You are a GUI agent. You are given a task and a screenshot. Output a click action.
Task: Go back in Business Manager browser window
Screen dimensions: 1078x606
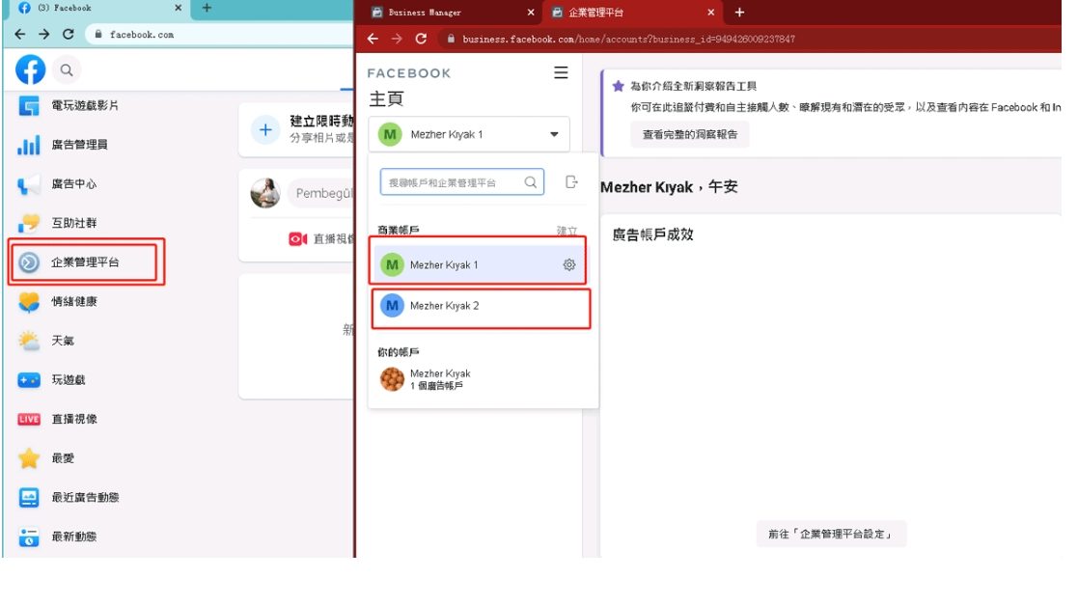(x=373, y=40)
